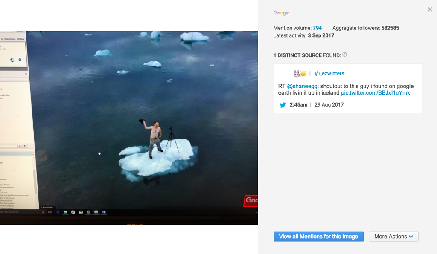
Task: Expand the More Actions dropdown
Action: (x=393, y=237)
